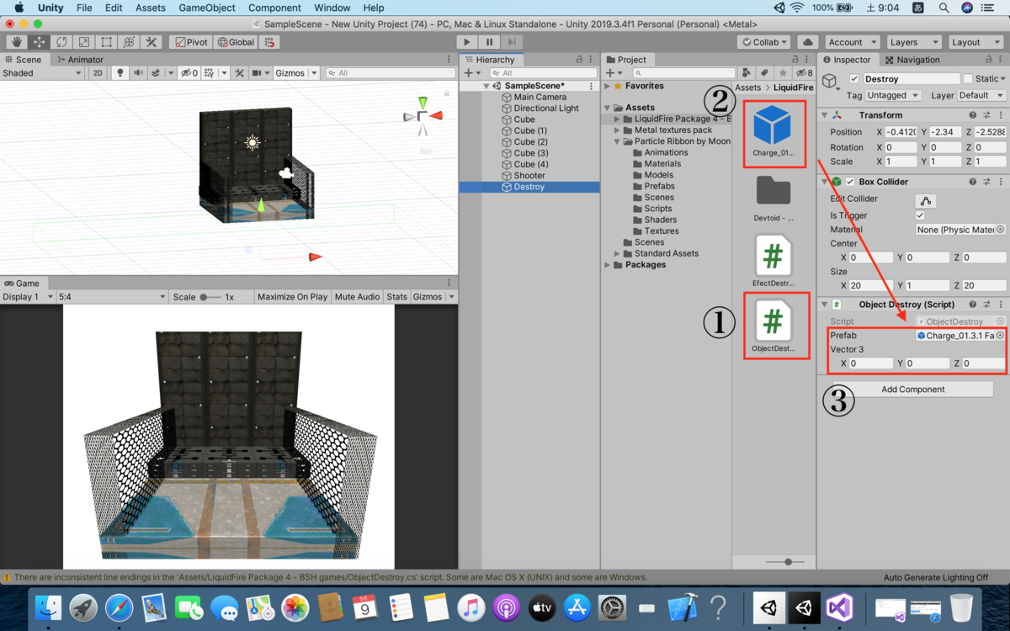1010x631 pixels.
Task: Expand the Packages folder in Project
Action: pos(608,265)
